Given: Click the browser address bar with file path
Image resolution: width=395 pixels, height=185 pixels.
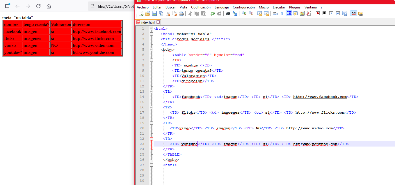Looking at the screenshot, I should (113, 6).
